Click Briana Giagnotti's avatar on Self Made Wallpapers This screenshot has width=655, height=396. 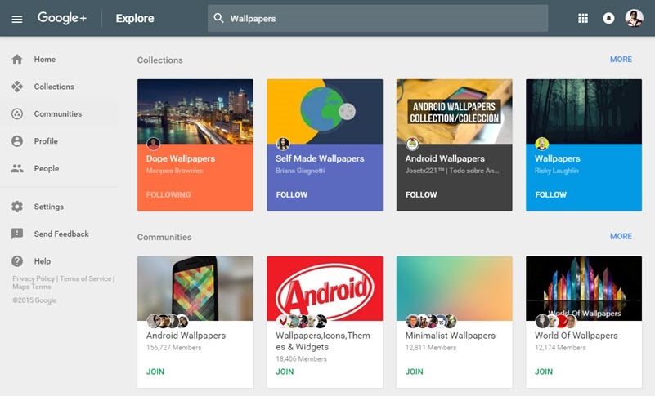[283, 144]
